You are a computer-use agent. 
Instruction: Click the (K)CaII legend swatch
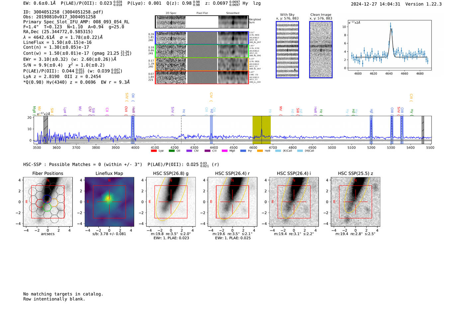(278, 151)
